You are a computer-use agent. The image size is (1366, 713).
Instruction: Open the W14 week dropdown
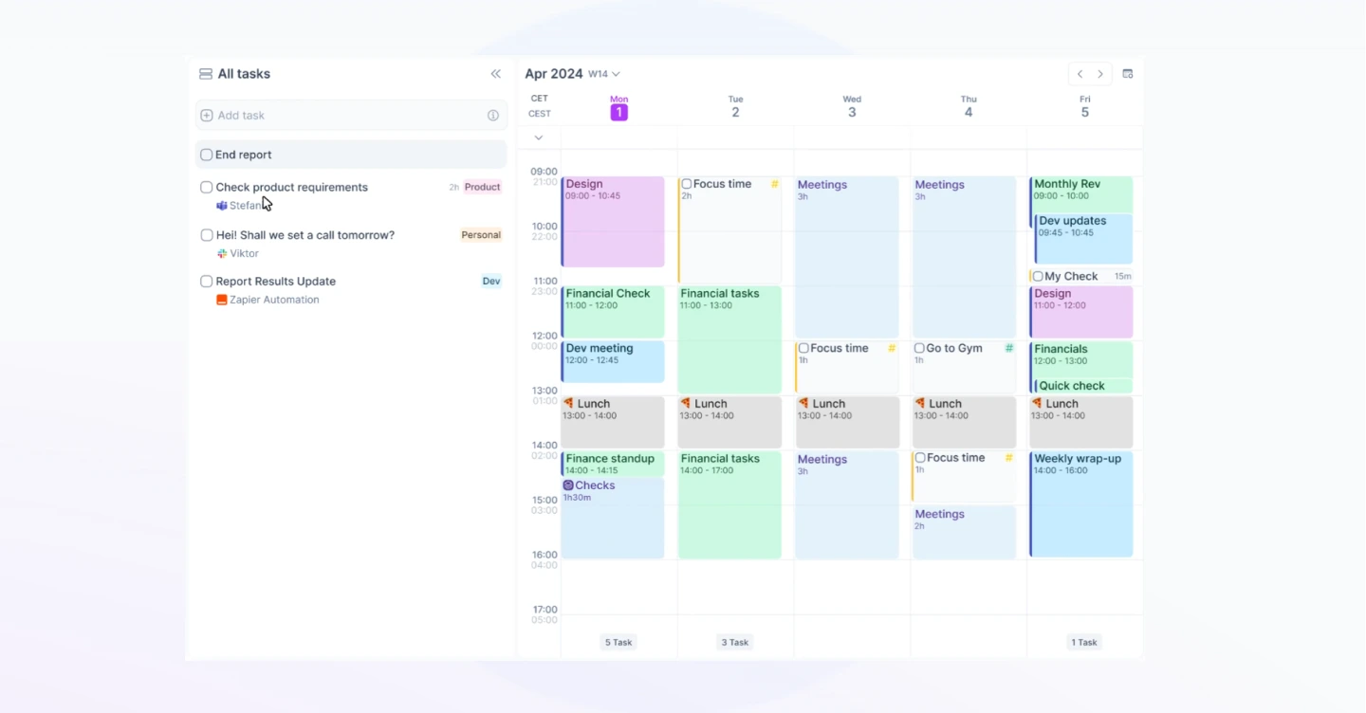(x=604, y=74)
